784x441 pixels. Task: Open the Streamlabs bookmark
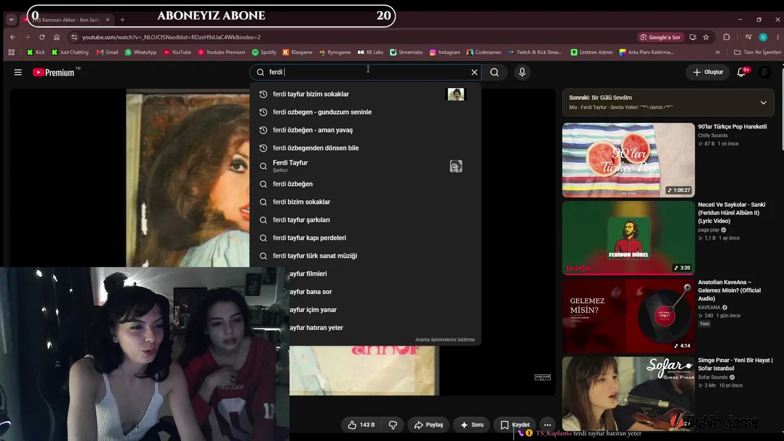pos(406,52)
